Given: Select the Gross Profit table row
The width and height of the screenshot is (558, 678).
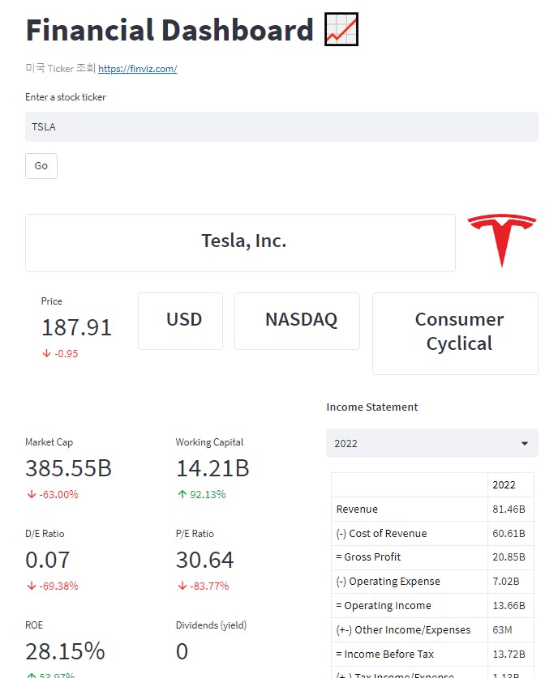Looking at the screenshot, I should click(432, 557).
